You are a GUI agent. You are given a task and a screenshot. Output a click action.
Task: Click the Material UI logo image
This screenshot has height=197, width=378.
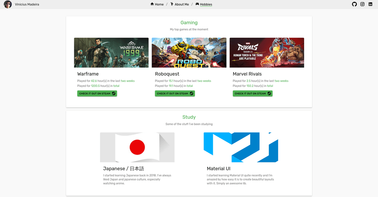point(241,147)
